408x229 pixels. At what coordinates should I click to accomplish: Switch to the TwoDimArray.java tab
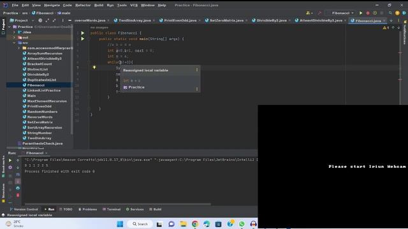tap(135, 20)
